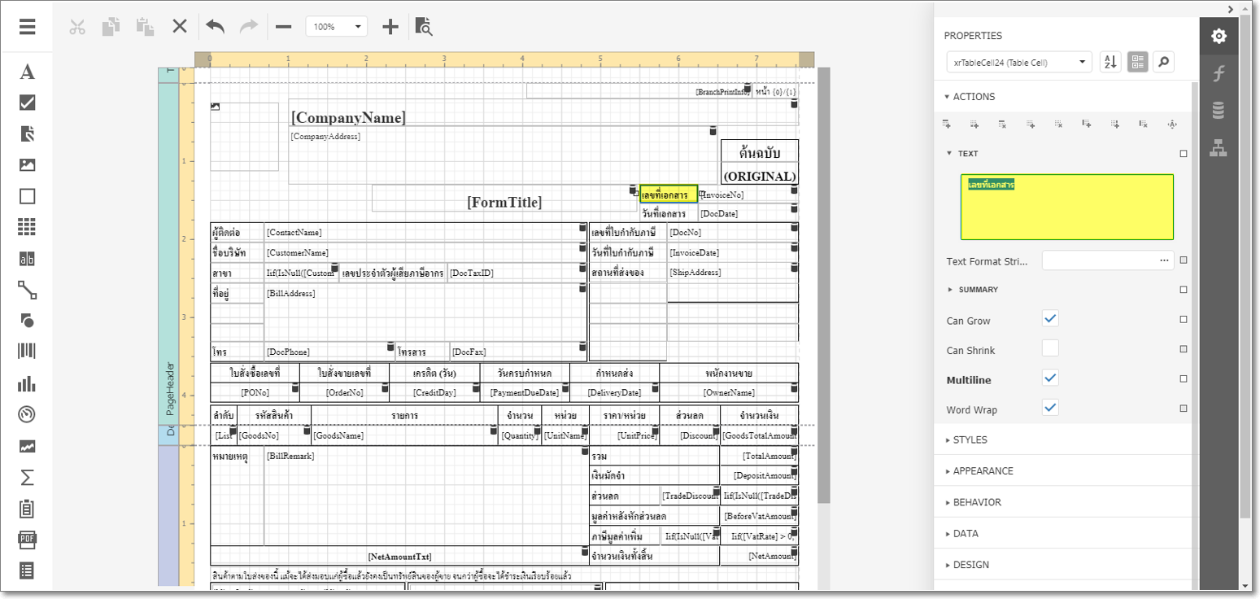Click the property marker square beside Can Grow
Image resolution: width=1260 pixels, height=599 pixels.
[1184, 320]
